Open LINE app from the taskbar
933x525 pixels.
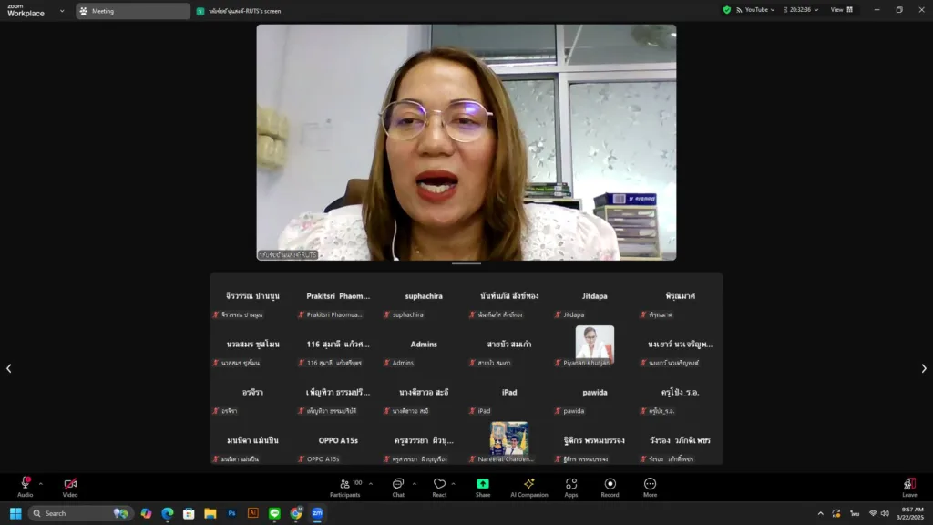[274, 513]
